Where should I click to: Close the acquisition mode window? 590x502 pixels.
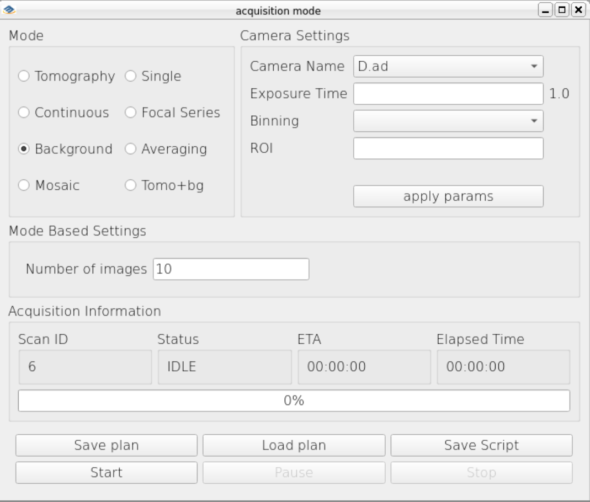578,10
